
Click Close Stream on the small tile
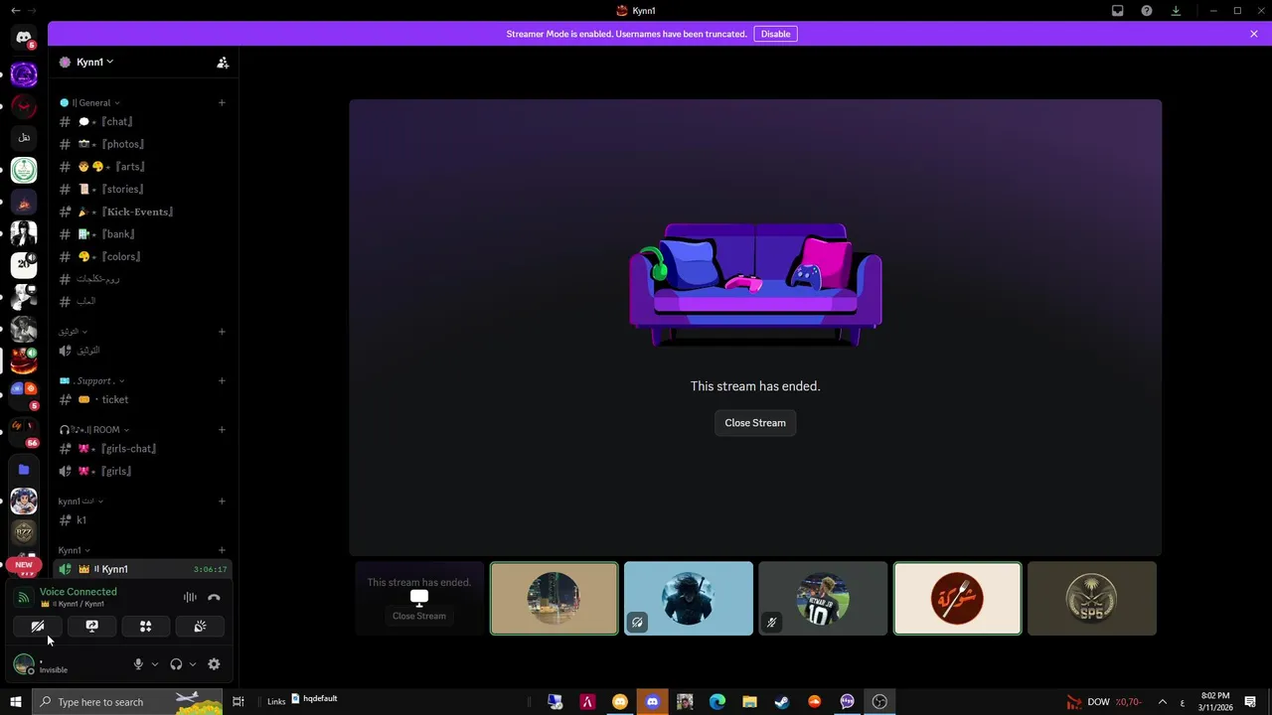(418, 616)
